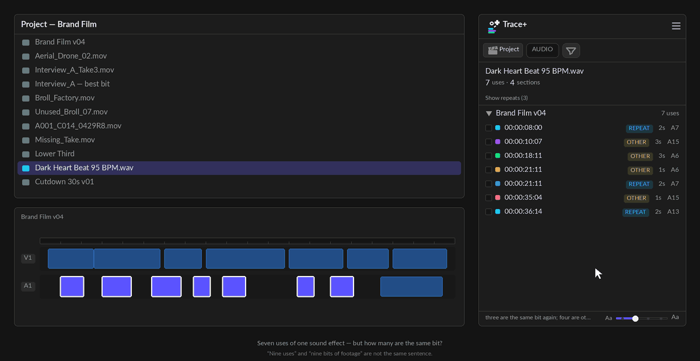Select the first purple clip on the A1 track
This screenshot has width=700, height=361.
pyautogui.click(x=72, y=286)
